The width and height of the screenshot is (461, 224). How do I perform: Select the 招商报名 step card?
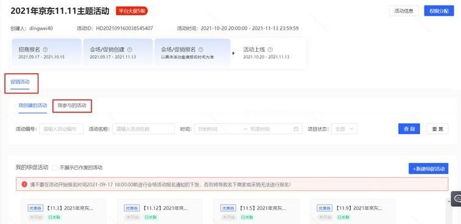coord(46,53)
